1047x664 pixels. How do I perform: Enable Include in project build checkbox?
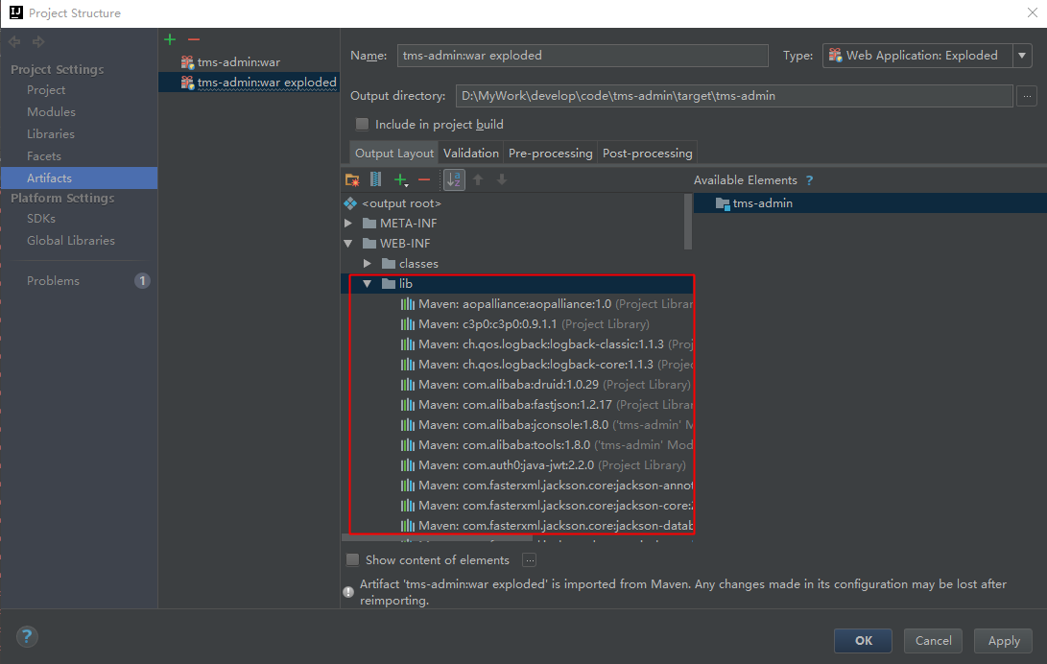coord(362,125)
